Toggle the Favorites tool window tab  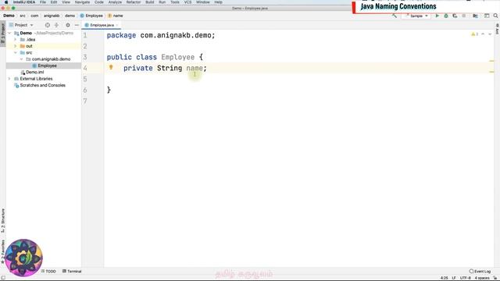click(x=3, y=251)
